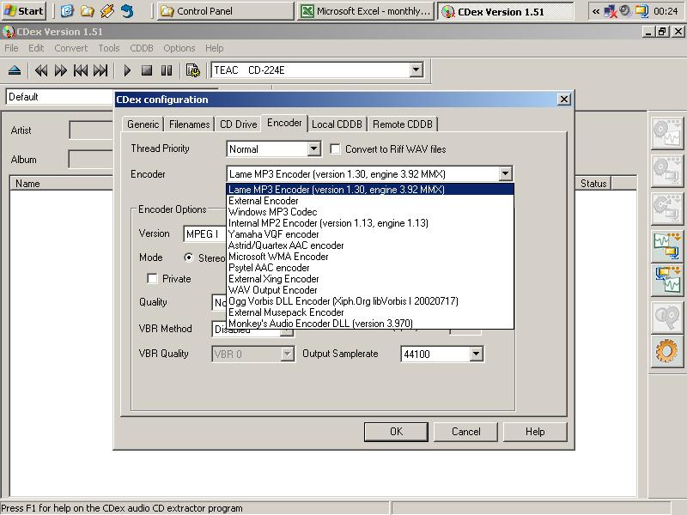Viewport: 687px width, 515px height.
Task: Choose Ogg Vorbis DLL Encoder from list
Action: pyautogui.click(x=343, y=301)
